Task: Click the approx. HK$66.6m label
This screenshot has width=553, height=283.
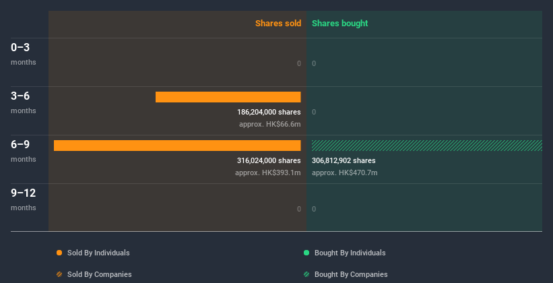Action: click(x=270, y=125)
